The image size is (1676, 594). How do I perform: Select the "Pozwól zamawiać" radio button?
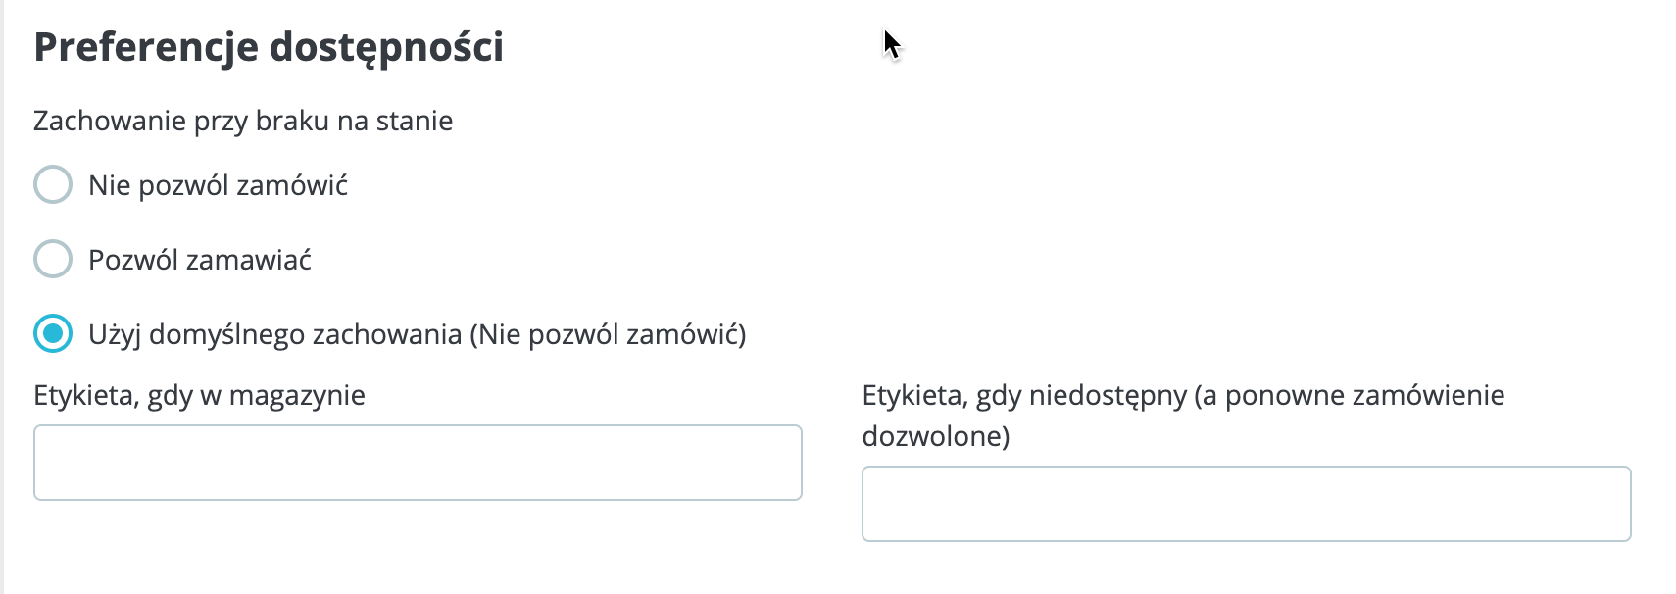click(x=53, y=259)
